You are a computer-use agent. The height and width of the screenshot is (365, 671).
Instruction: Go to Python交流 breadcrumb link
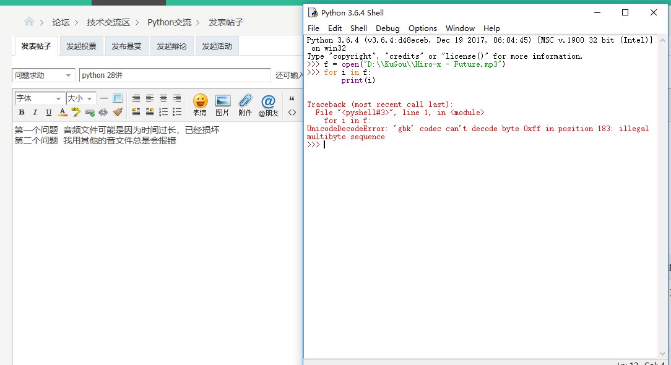click(x=169, y=22)
